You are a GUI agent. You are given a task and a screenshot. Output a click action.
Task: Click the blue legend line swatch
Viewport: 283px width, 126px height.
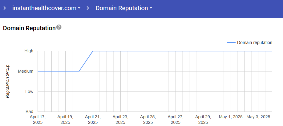tap(231, 43)
